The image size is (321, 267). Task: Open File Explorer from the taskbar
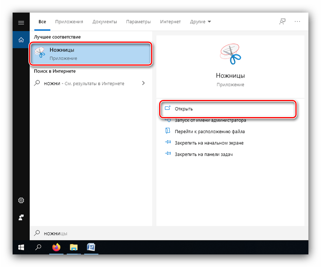click(74, 248)
